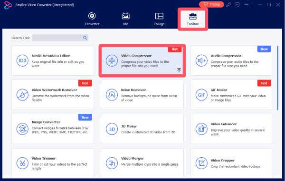The width and height of the screenshot is (285, 181).
Task: Click the register key icon
Action: point(228,5)
